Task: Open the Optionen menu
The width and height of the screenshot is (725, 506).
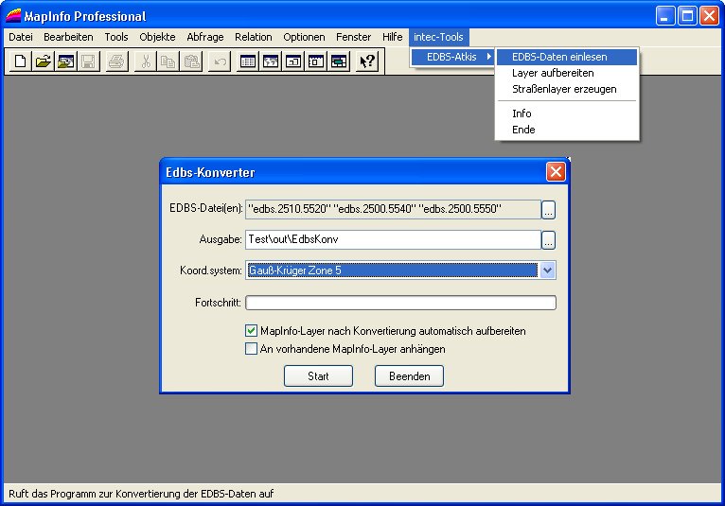Action: point(304,37)
